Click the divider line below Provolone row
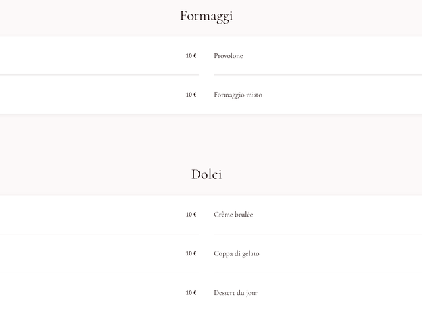 316,75
